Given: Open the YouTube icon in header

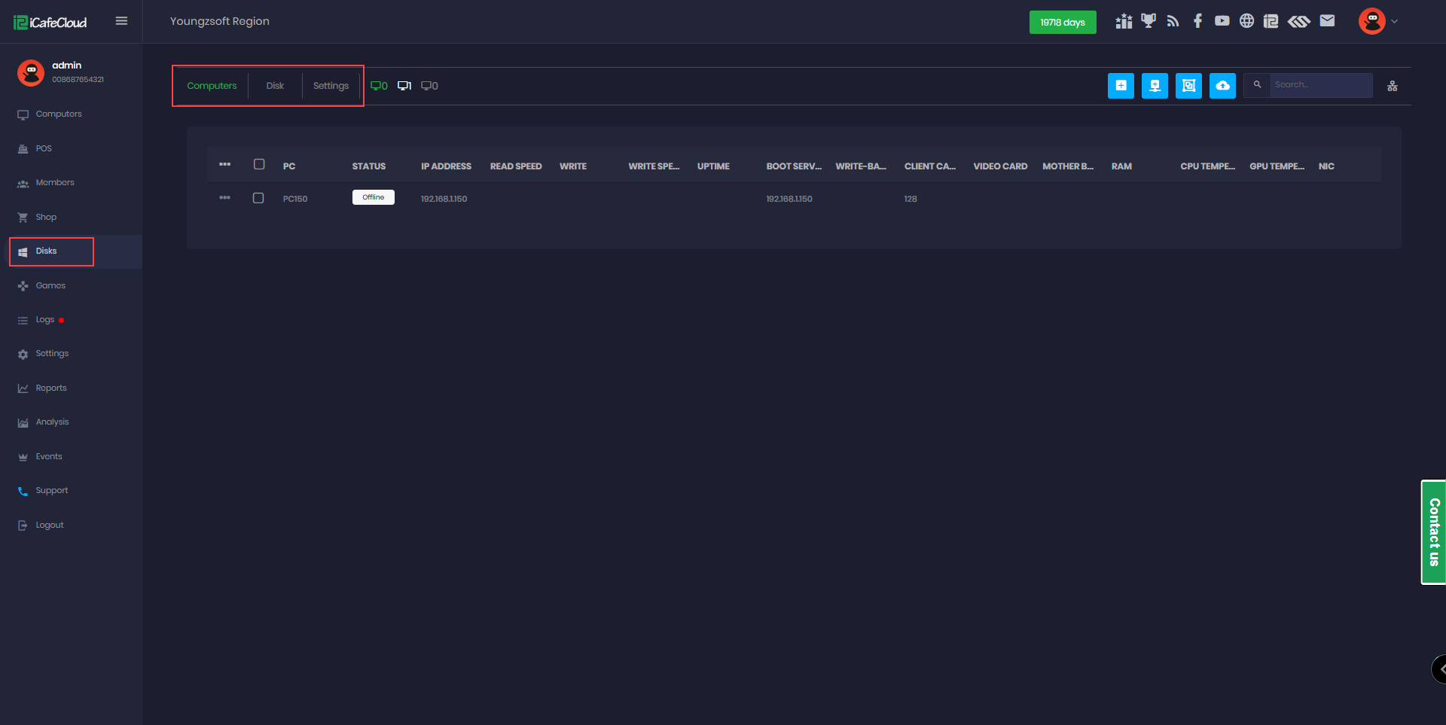Looking at the screenshot, I should pyautogui.click(x=1222, y=21).
